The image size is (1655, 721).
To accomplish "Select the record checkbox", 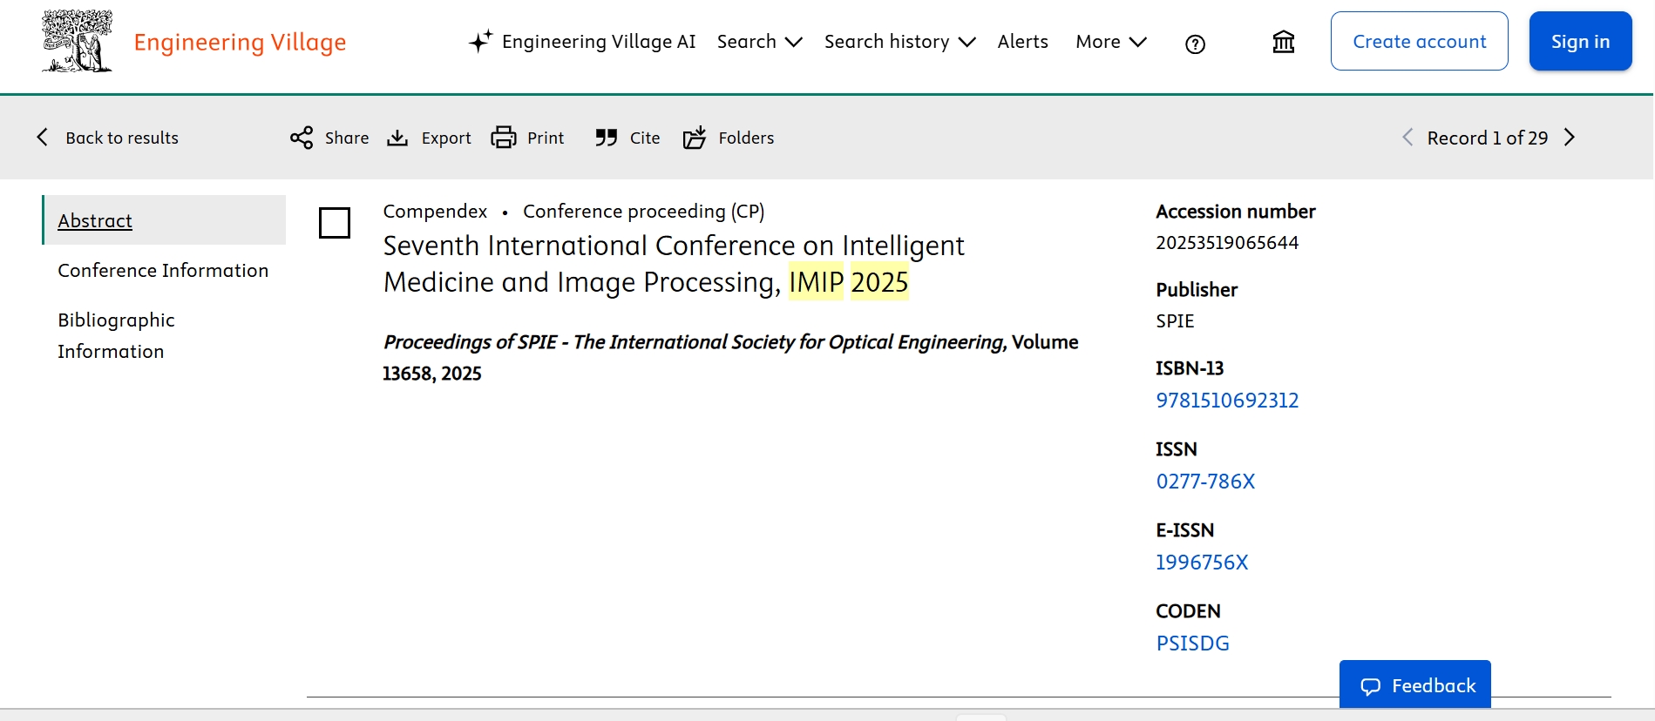I will (335, 223).
